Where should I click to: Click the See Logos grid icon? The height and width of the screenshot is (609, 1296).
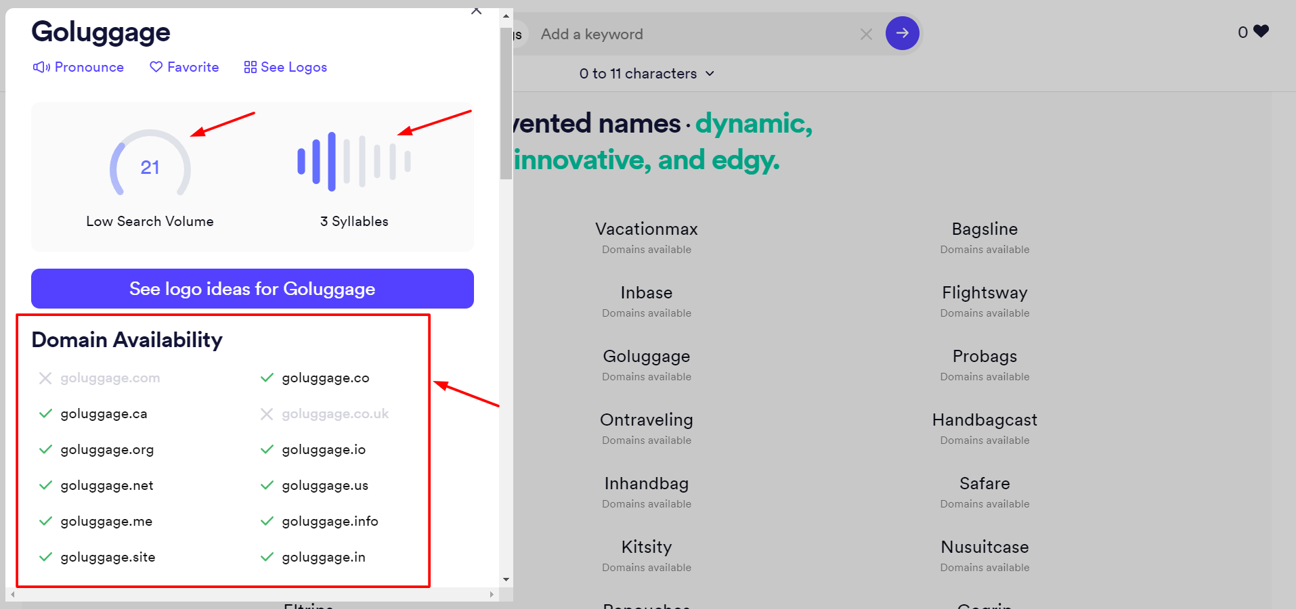coord(251,67)
